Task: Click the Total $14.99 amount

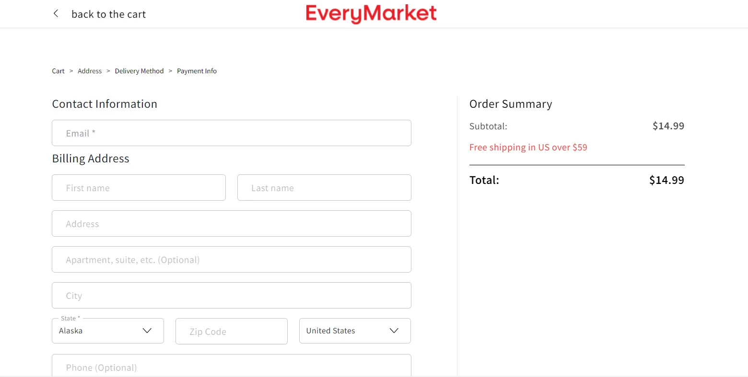Action: [x=666, y=180]
